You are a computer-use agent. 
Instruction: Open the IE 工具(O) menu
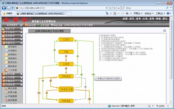pos(160,14)
